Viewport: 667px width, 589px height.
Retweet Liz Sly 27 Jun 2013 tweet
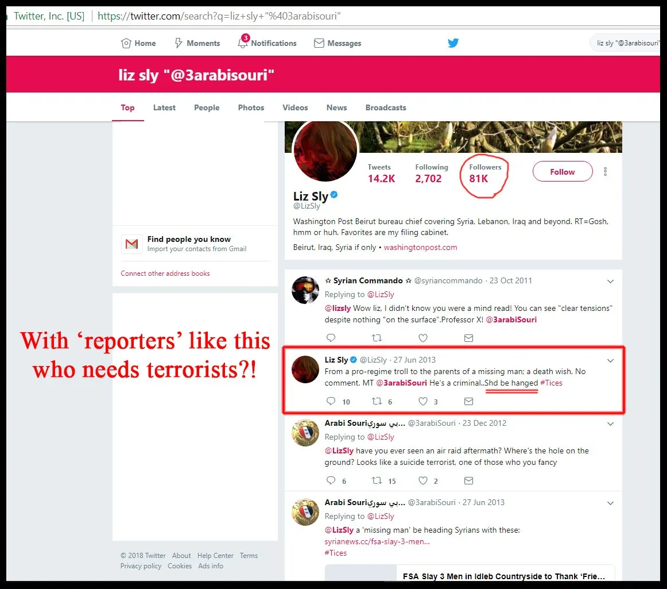pos(377,401)
